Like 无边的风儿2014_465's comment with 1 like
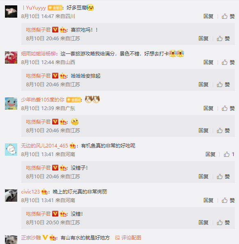This screenshot has width=239, height=244. point(229,154)
